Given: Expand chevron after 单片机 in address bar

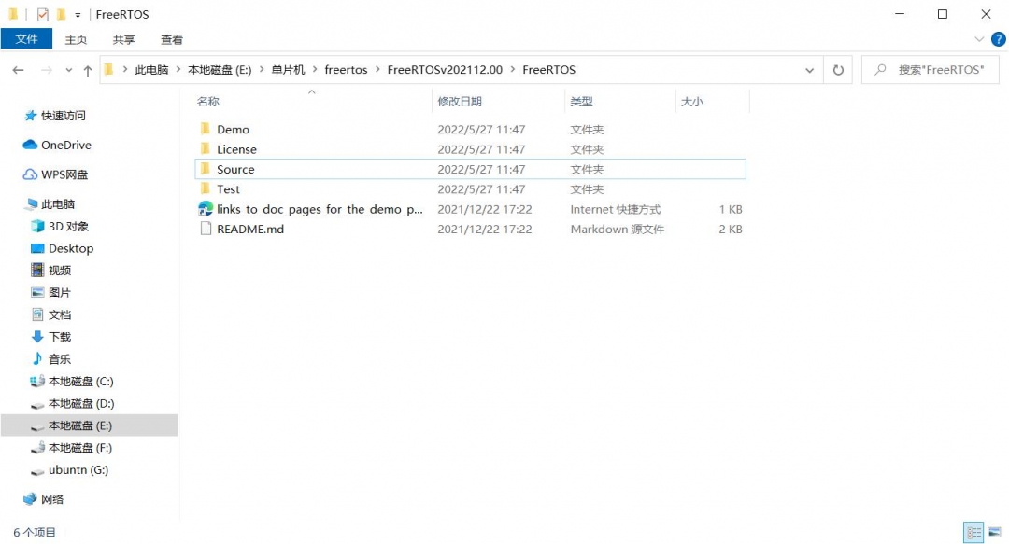Looking at the screenshot, I should [315, 70].
